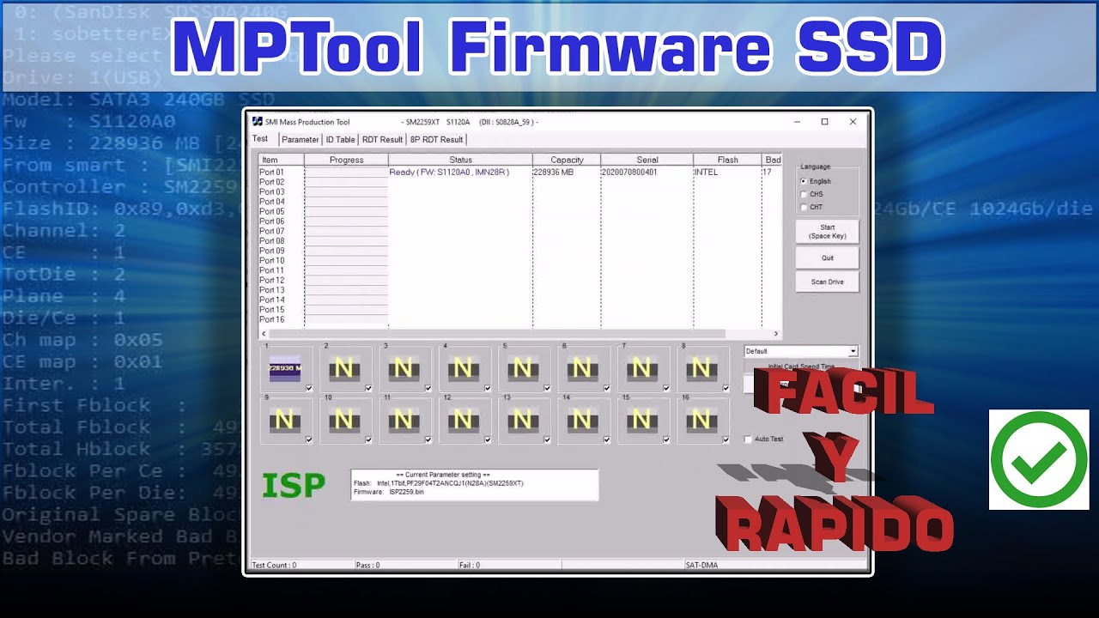Click the Scan Drive button
Screen dimensions: 1099x618
pos(828,282)
